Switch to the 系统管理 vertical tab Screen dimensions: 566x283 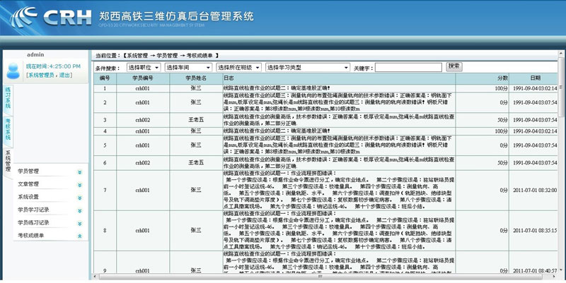pyautogui.click(x=8, y=162)
